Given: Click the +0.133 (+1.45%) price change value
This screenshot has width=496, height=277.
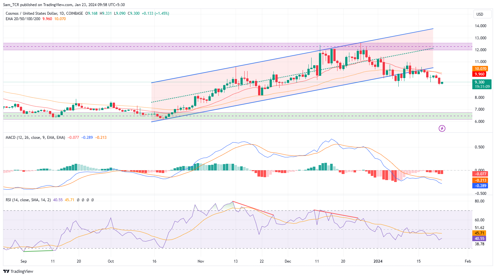Looking at the screenshot, I should [155, 13].
